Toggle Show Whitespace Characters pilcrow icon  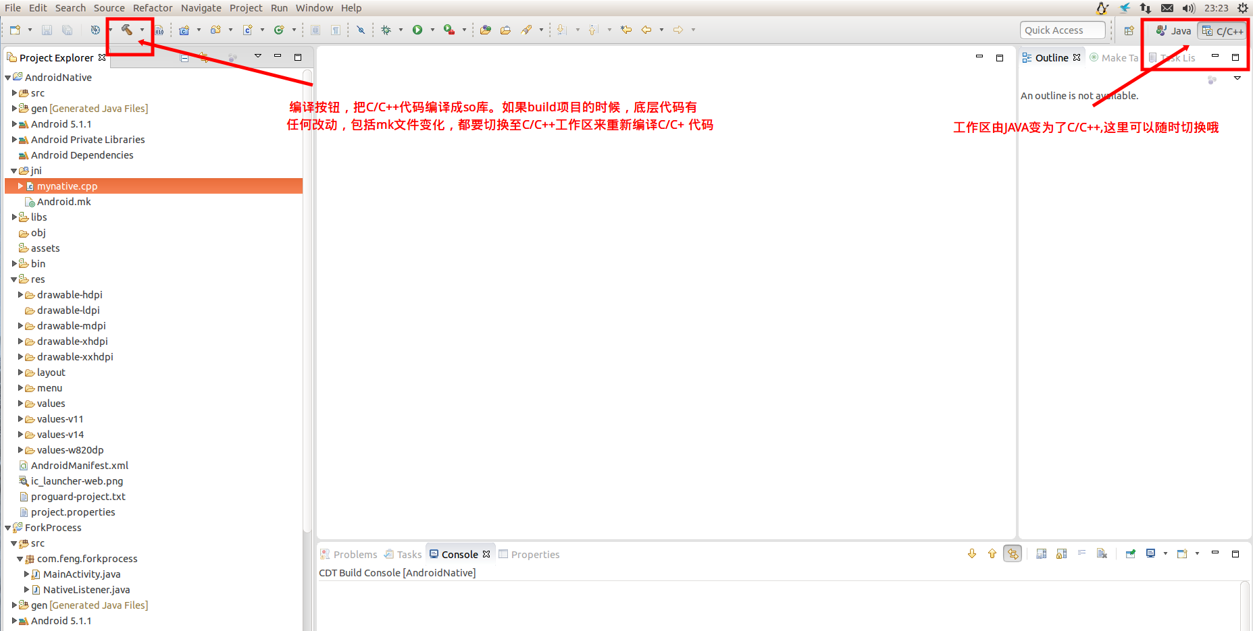(336, 30)
